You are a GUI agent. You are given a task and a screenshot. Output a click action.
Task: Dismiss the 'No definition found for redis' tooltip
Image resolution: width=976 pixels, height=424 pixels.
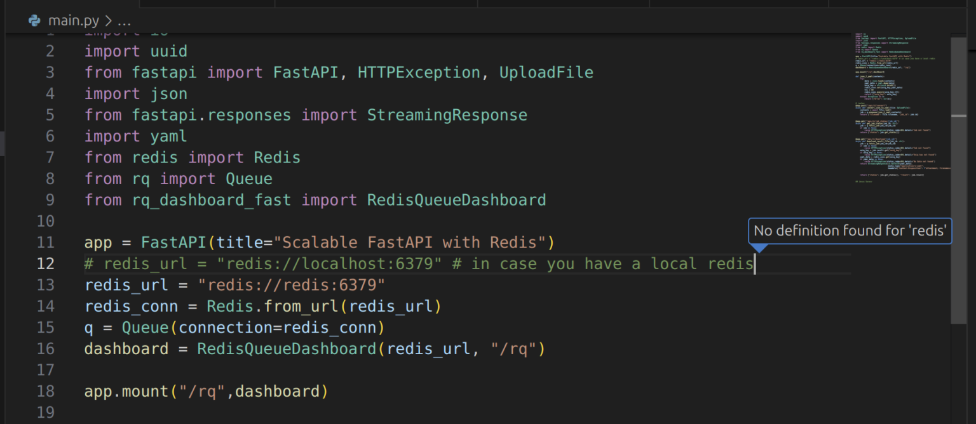[850, 230]
